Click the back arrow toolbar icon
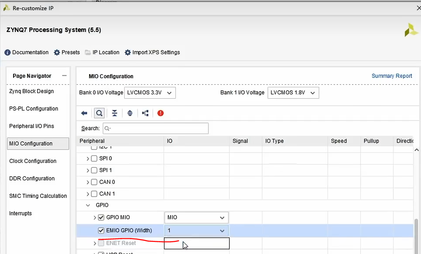The width and height of the screenshot is (421, 254). (x=84, y=113)
